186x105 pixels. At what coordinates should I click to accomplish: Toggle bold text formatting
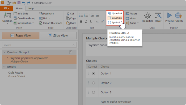[x=81, y=22]
